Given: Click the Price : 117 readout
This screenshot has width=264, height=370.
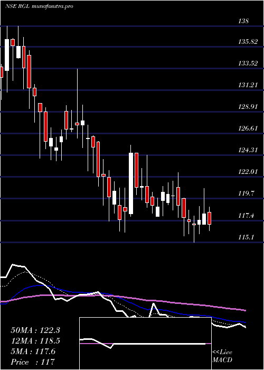Looking at the screenshot, I should click(33, 362).
